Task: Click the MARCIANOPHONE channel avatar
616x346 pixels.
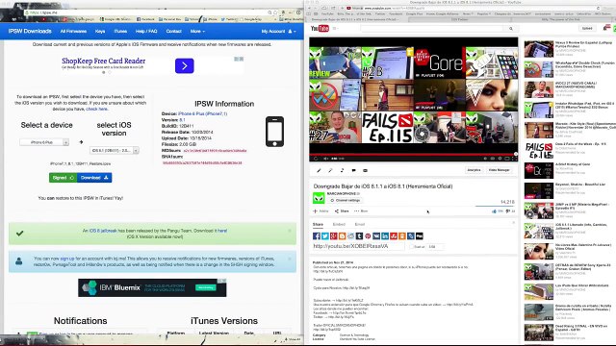Action: tap(319, 198)
